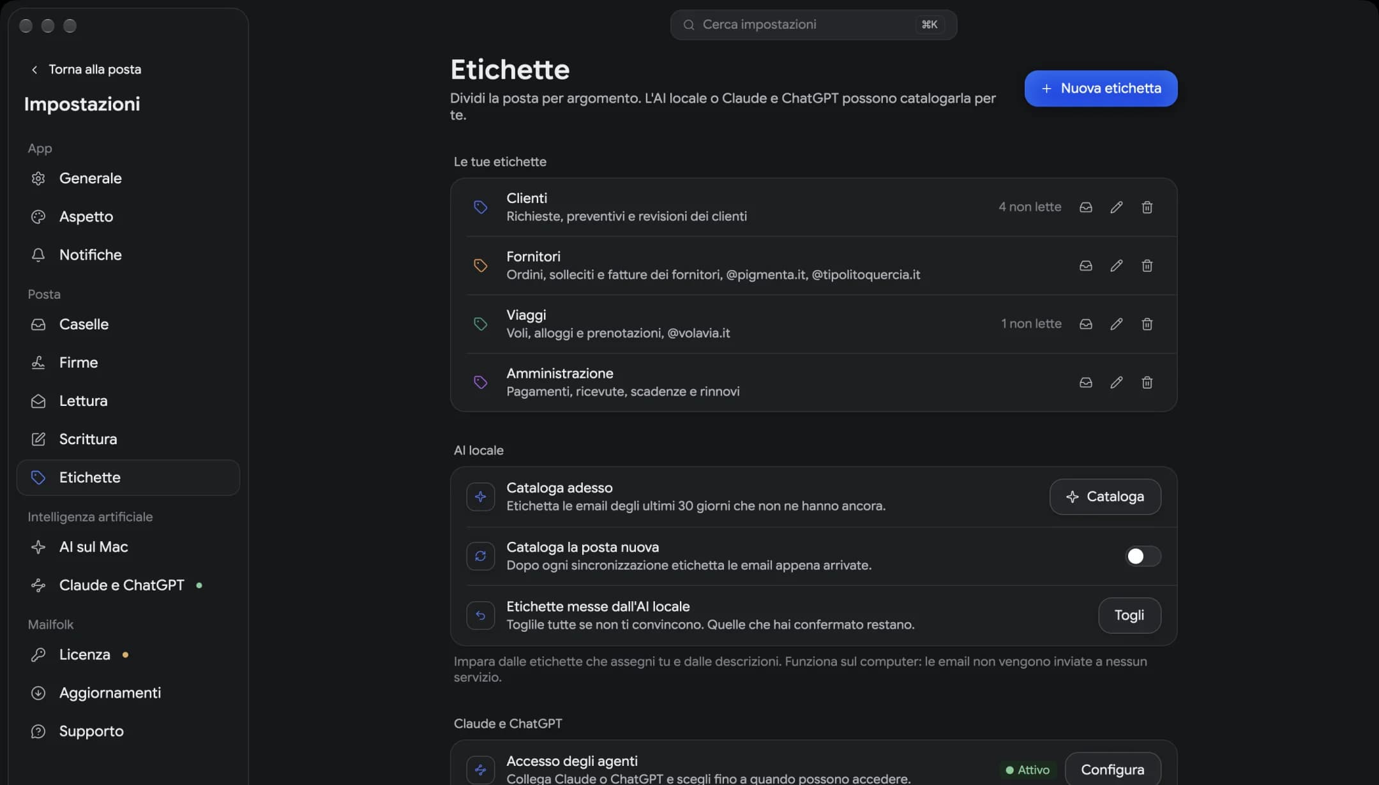Open Notifiche settings section
The image size is (1379, 785).
[x=128, y=255]
